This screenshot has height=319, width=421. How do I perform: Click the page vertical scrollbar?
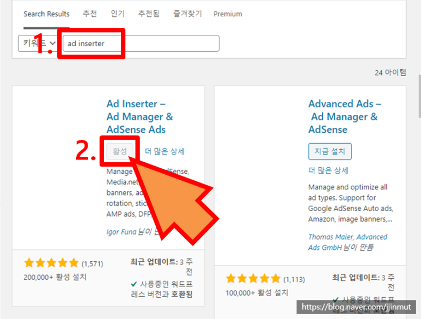pos(419,96)
